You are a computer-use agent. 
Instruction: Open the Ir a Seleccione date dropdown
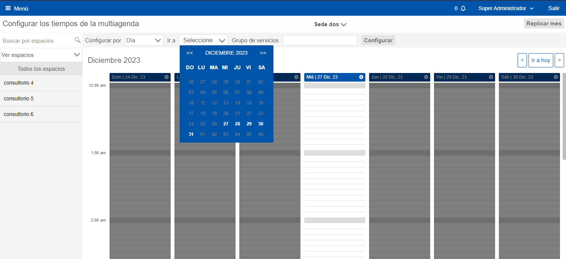point(203,40)
